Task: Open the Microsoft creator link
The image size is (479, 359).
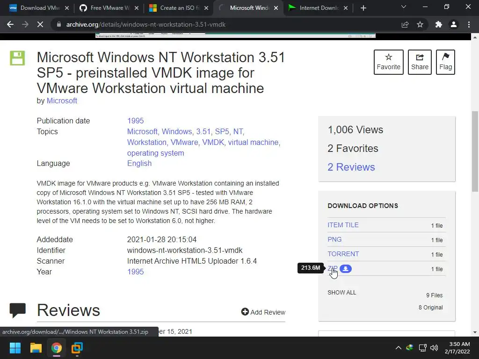Action: tap(62, 101)
